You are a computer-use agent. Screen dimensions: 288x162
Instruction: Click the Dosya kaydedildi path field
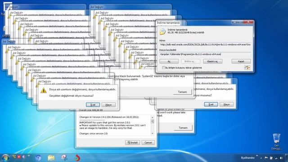coord(205,54)
